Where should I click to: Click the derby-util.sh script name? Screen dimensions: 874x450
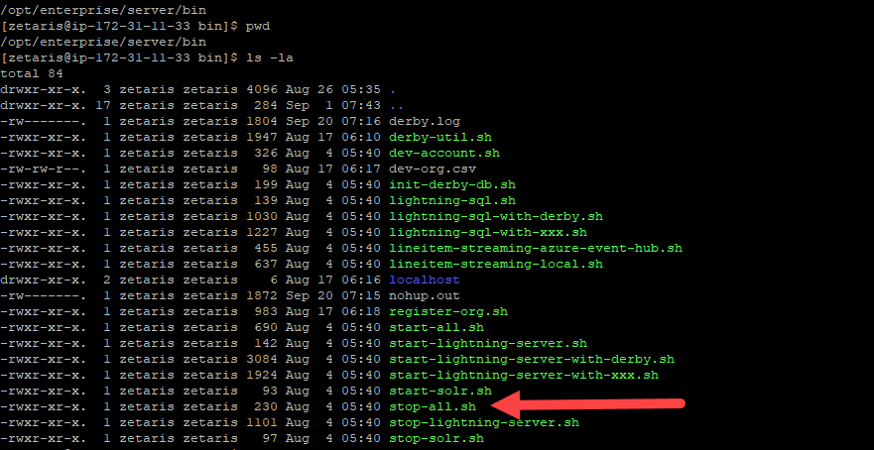(x=440, y=137)
